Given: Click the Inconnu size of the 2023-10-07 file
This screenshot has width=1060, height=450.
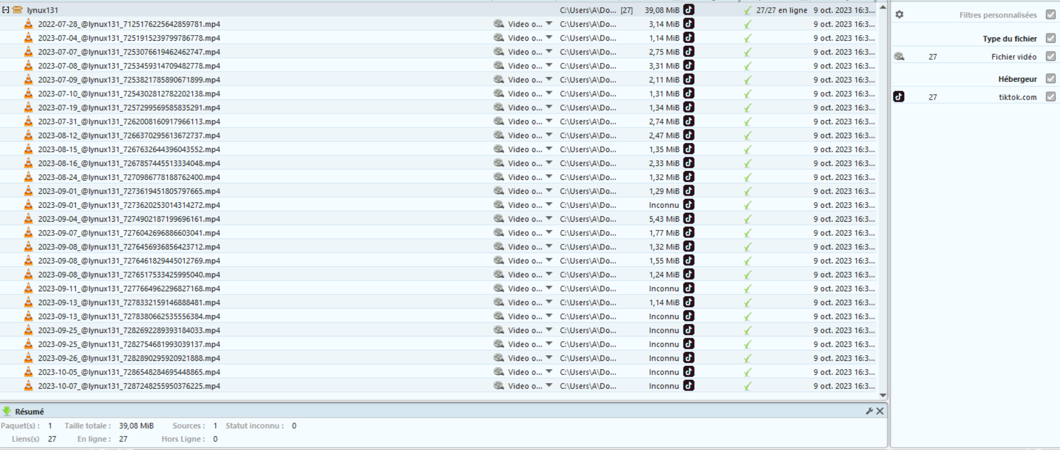Looking at the screenshot, I should [x=664, y=386].
